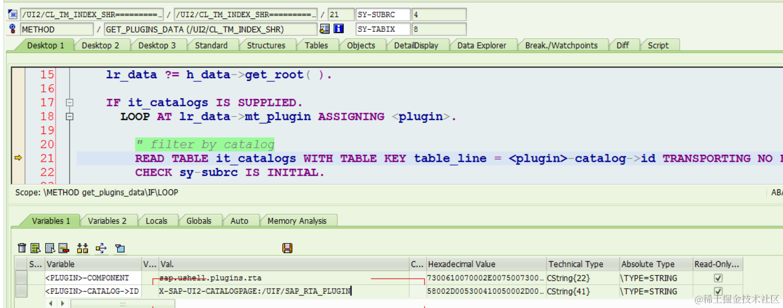Select the Memory Analysis tab
The image size is (783, 308).
pos(297,221)
